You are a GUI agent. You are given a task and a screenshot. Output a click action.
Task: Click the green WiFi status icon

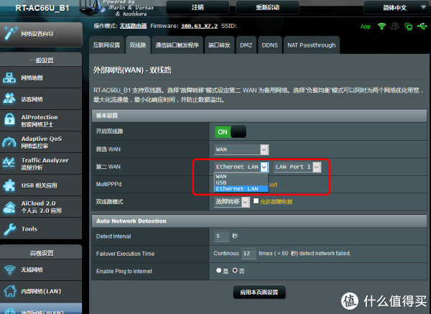(x=381, y=26)
